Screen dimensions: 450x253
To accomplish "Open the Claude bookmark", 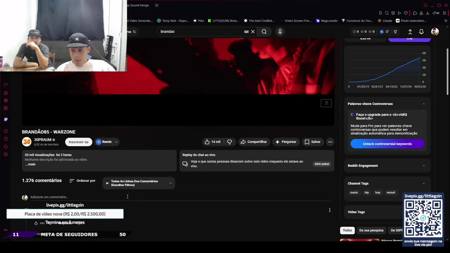I will coord(385,21).
